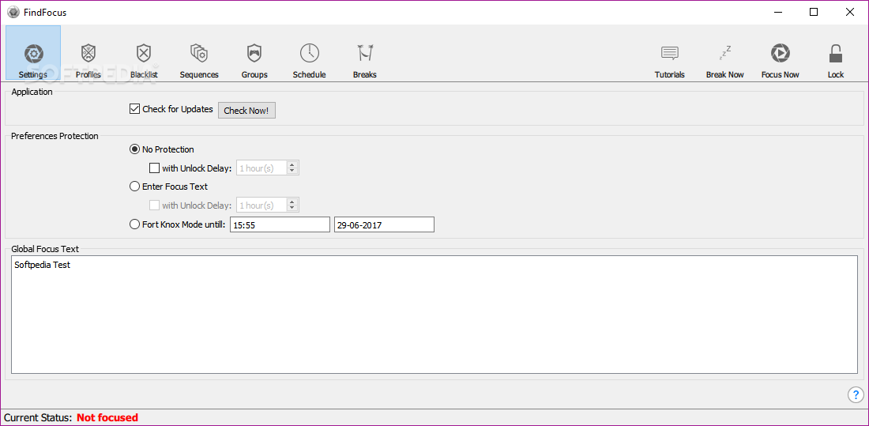Increase the first Unlock Delay hours

click(292, 164)
